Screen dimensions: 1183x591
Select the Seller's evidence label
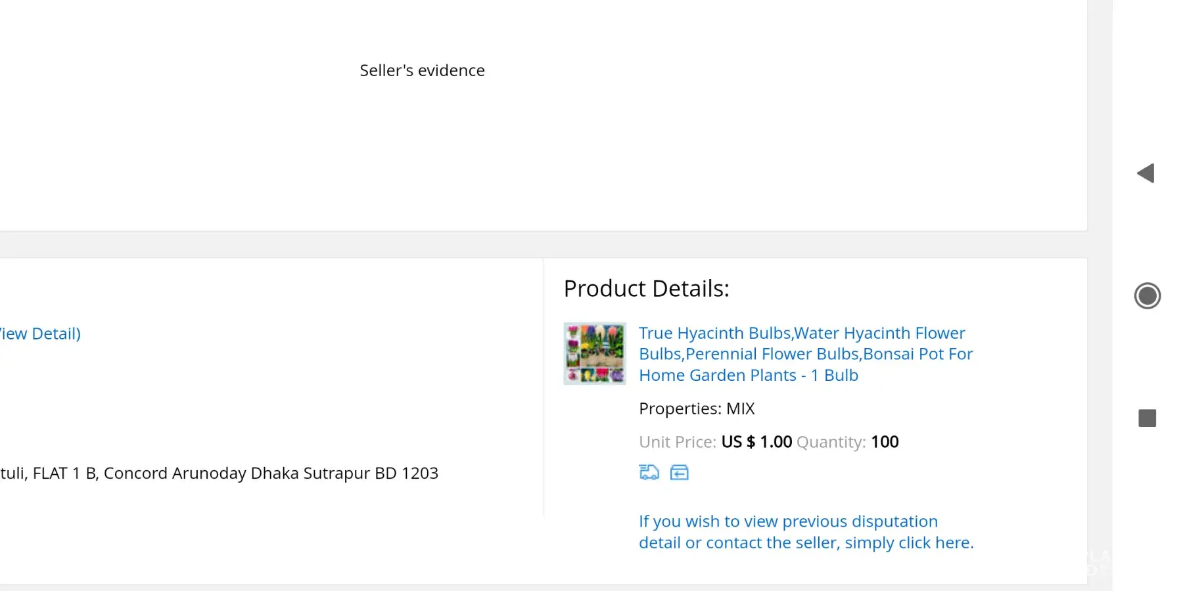coord(422,70)
